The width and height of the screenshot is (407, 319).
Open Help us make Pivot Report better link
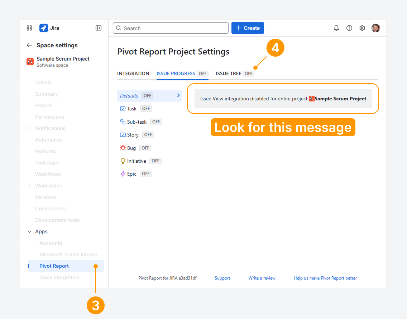[325, 278]
